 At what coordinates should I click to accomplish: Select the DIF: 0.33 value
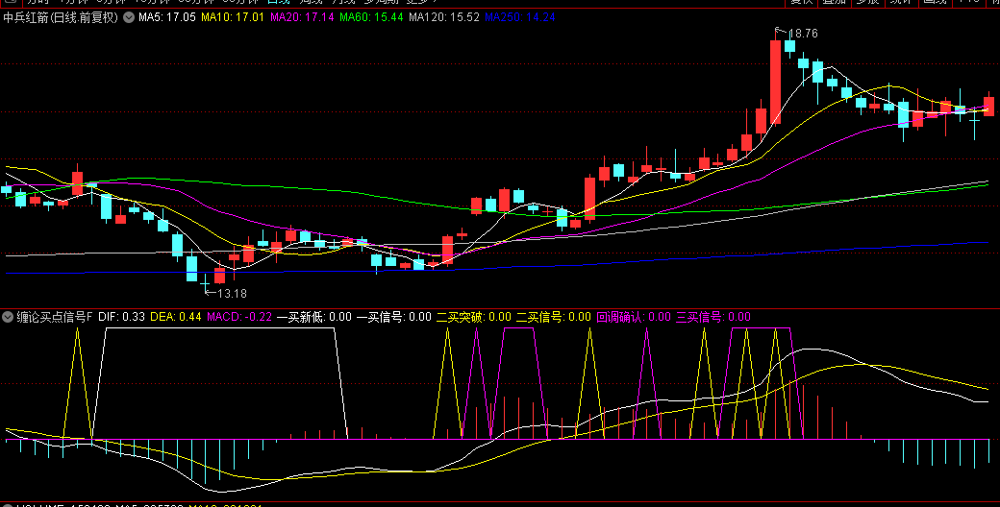tap(122, 317)
